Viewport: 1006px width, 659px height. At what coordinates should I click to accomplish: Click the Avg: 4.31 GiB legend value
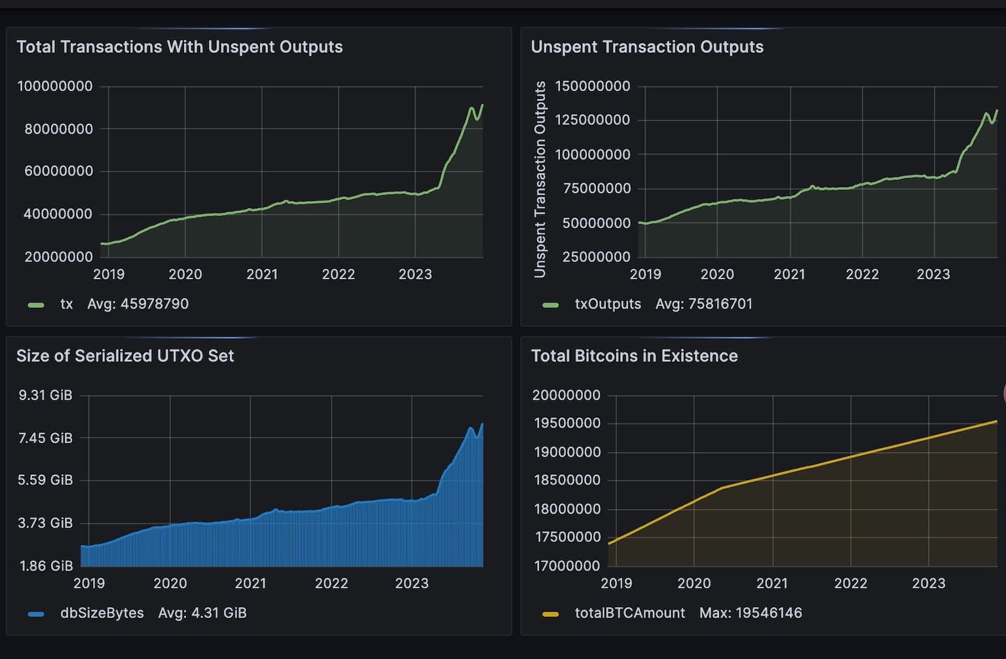[202, 613]
